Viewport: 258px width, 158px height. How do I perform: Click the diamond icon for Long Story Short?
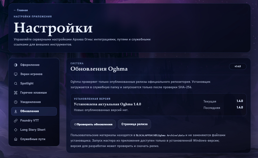[x=15, y=130]
